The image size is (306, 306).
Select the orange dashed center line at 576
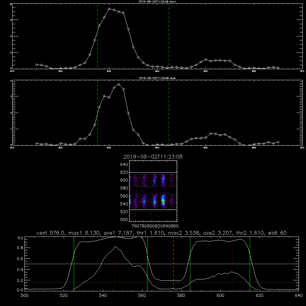click(x=173, y=263)
